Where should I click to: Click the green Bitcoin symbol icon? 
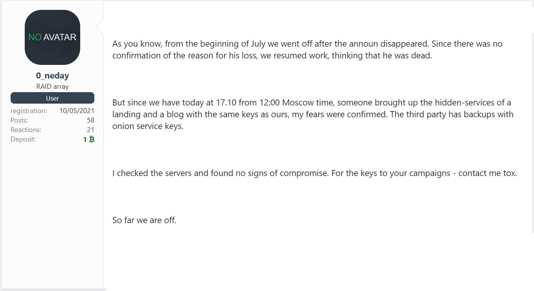(92, 139)
